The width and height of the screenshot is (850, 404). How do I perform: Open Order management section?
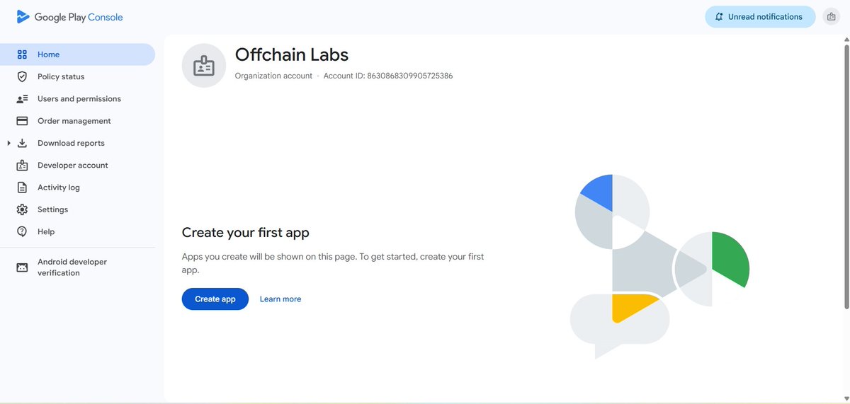[77, 121]
